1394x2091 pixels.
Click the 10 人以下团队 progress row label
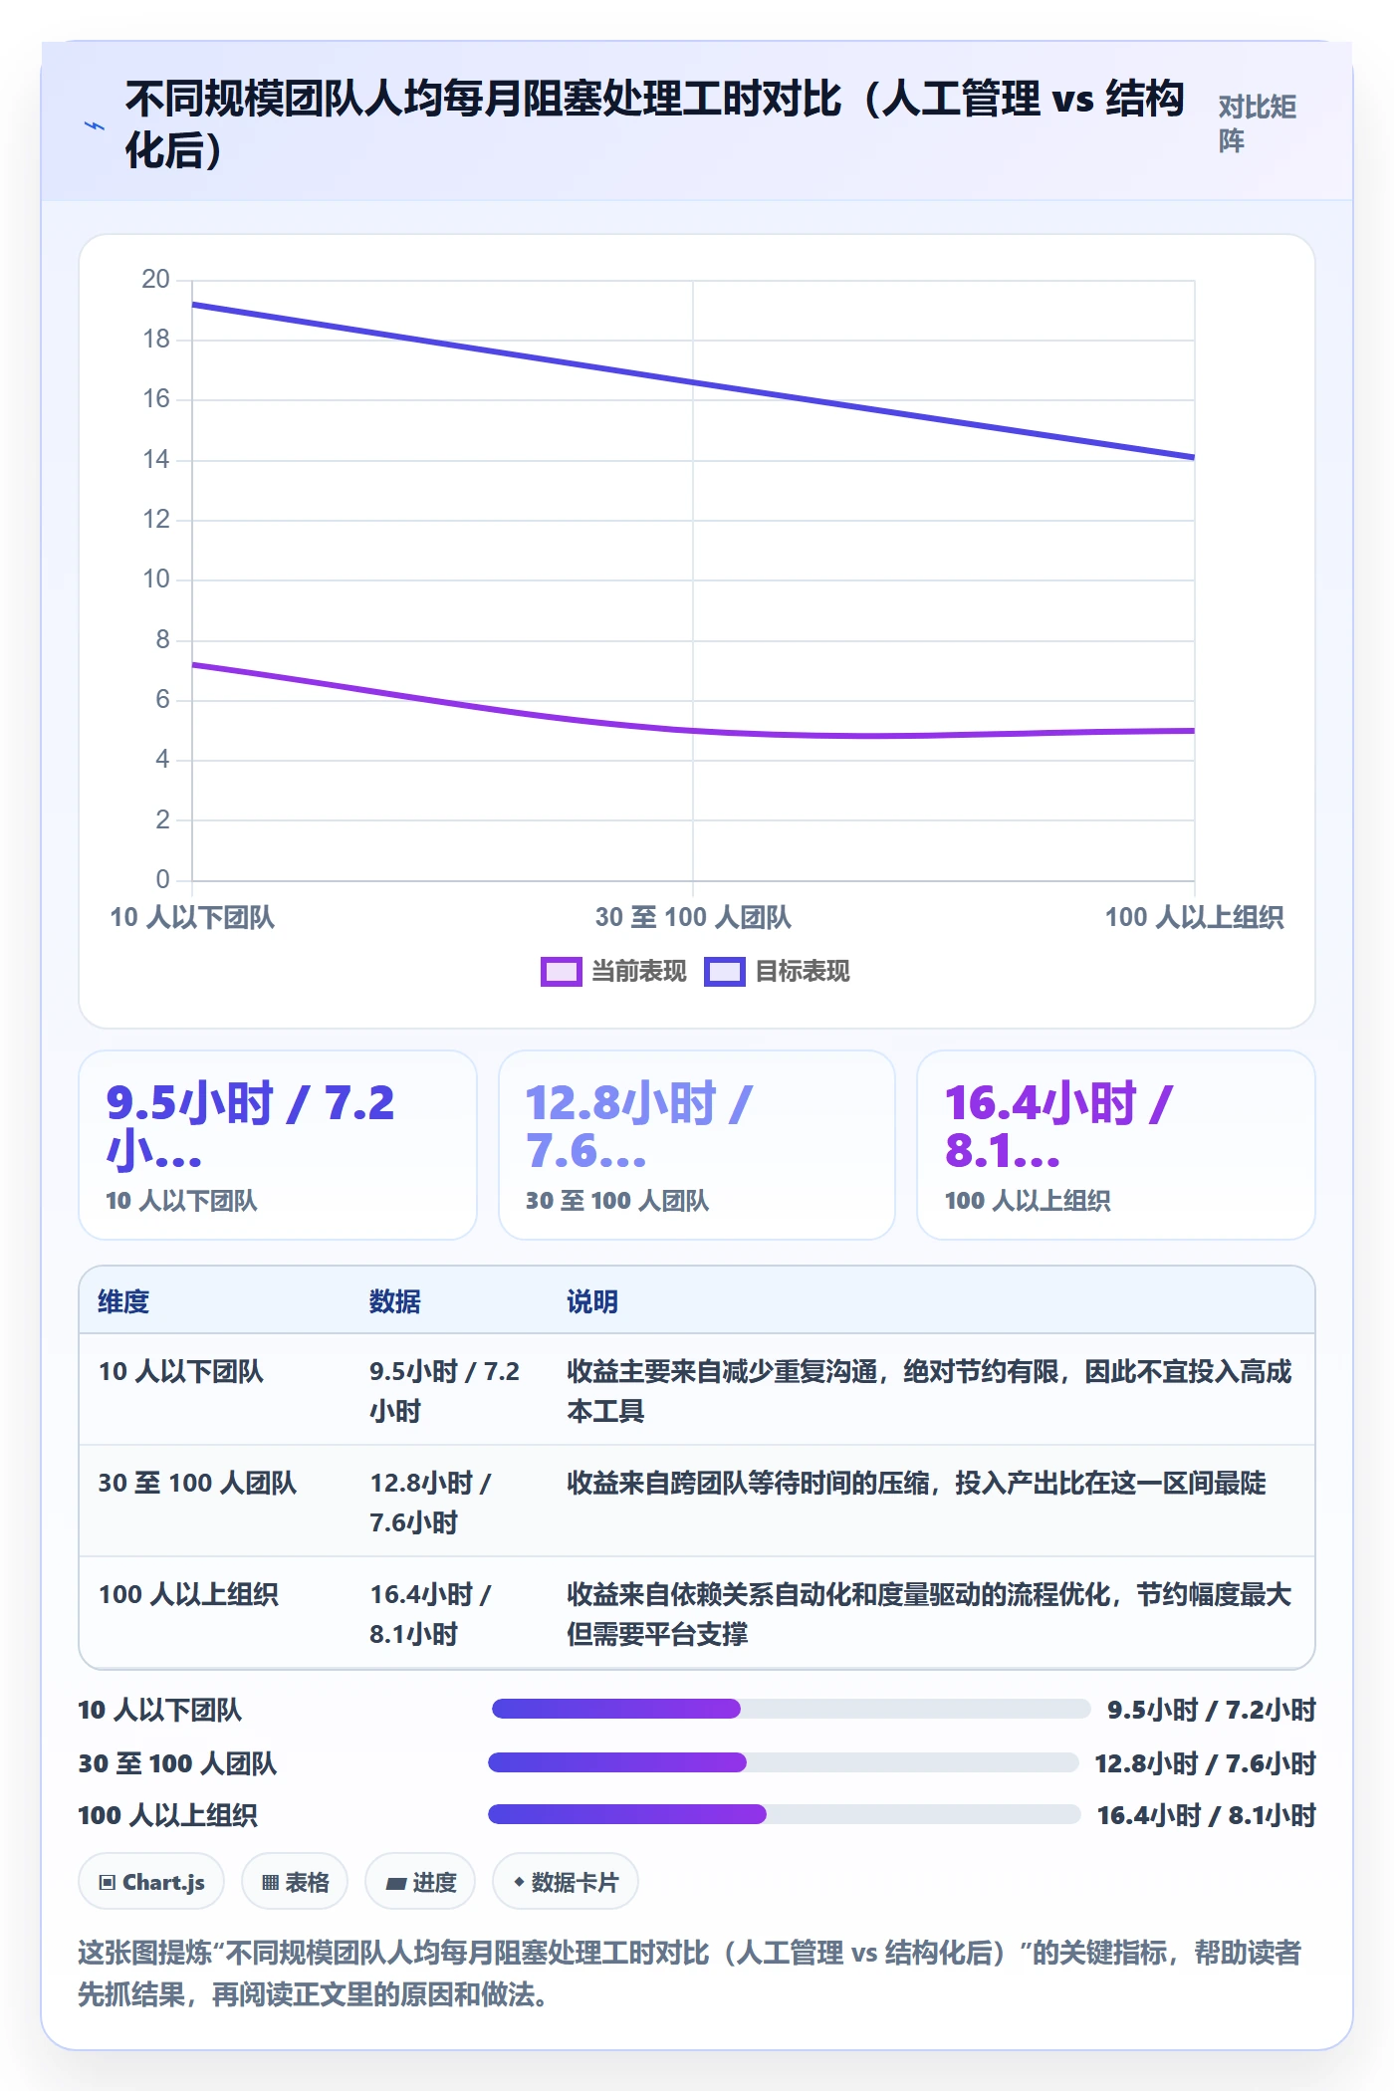tap(160, 1711)
